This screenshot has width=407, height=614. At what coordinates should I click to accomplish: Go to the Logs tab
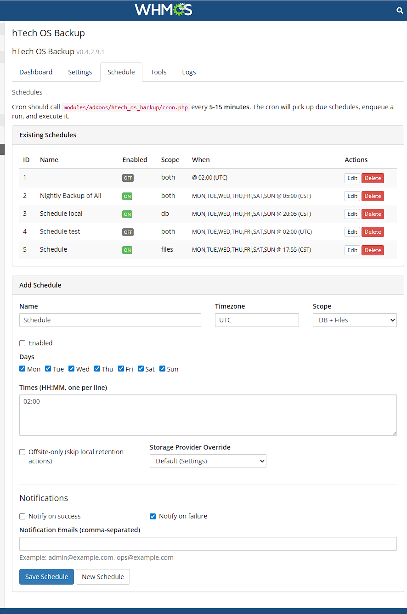pos(189,72)
